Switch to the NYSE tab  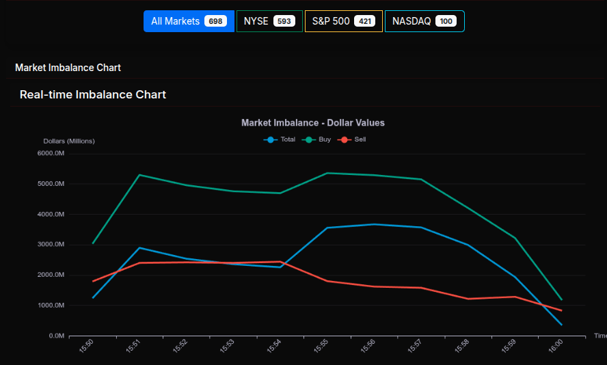[x=269, y=21]
